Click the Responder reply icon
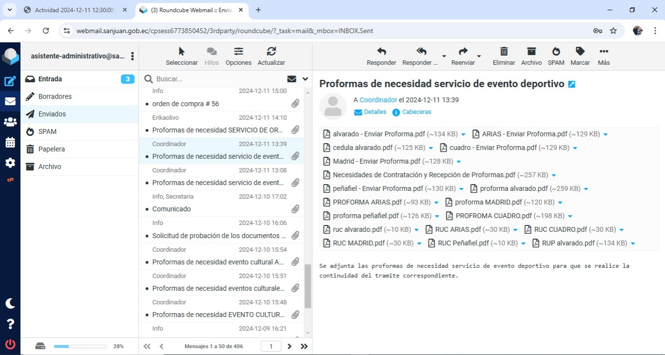Image resolution: width=665 pixels, height=355 pixels. [x=381, y=52]
